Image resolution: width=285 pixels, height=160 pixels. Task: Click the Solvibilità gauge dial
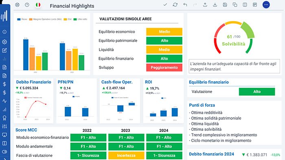[234, 37]
